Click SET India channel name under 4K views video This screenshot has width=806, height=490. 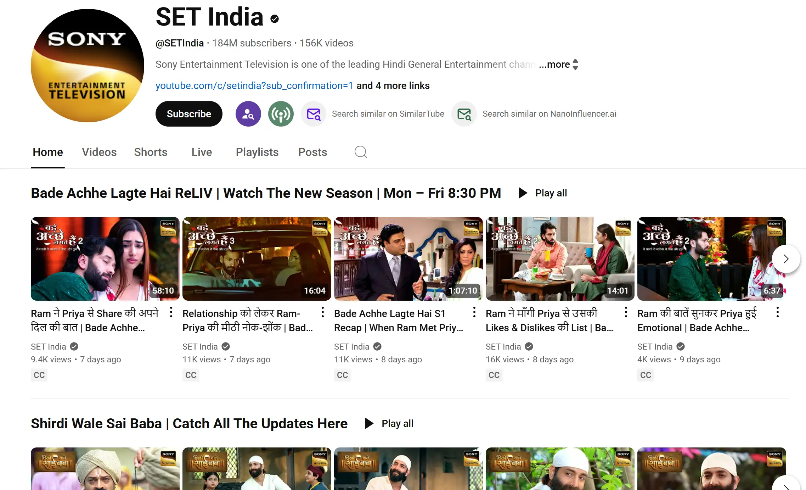coord(655,347)
